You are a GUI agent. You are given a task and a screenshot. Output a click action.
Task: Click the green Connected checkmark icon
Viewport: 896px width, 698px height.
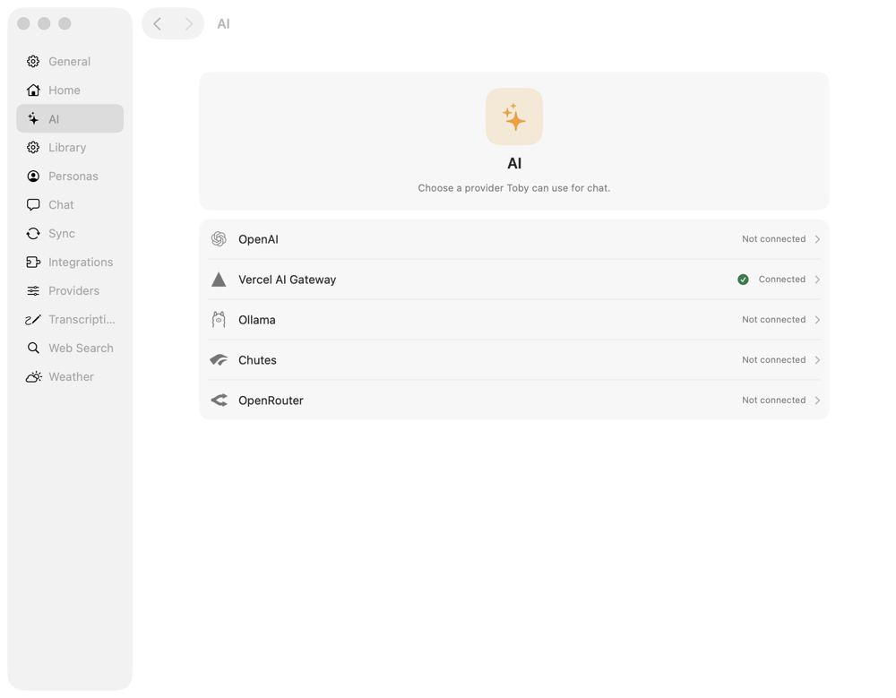[x=743, y=279]
